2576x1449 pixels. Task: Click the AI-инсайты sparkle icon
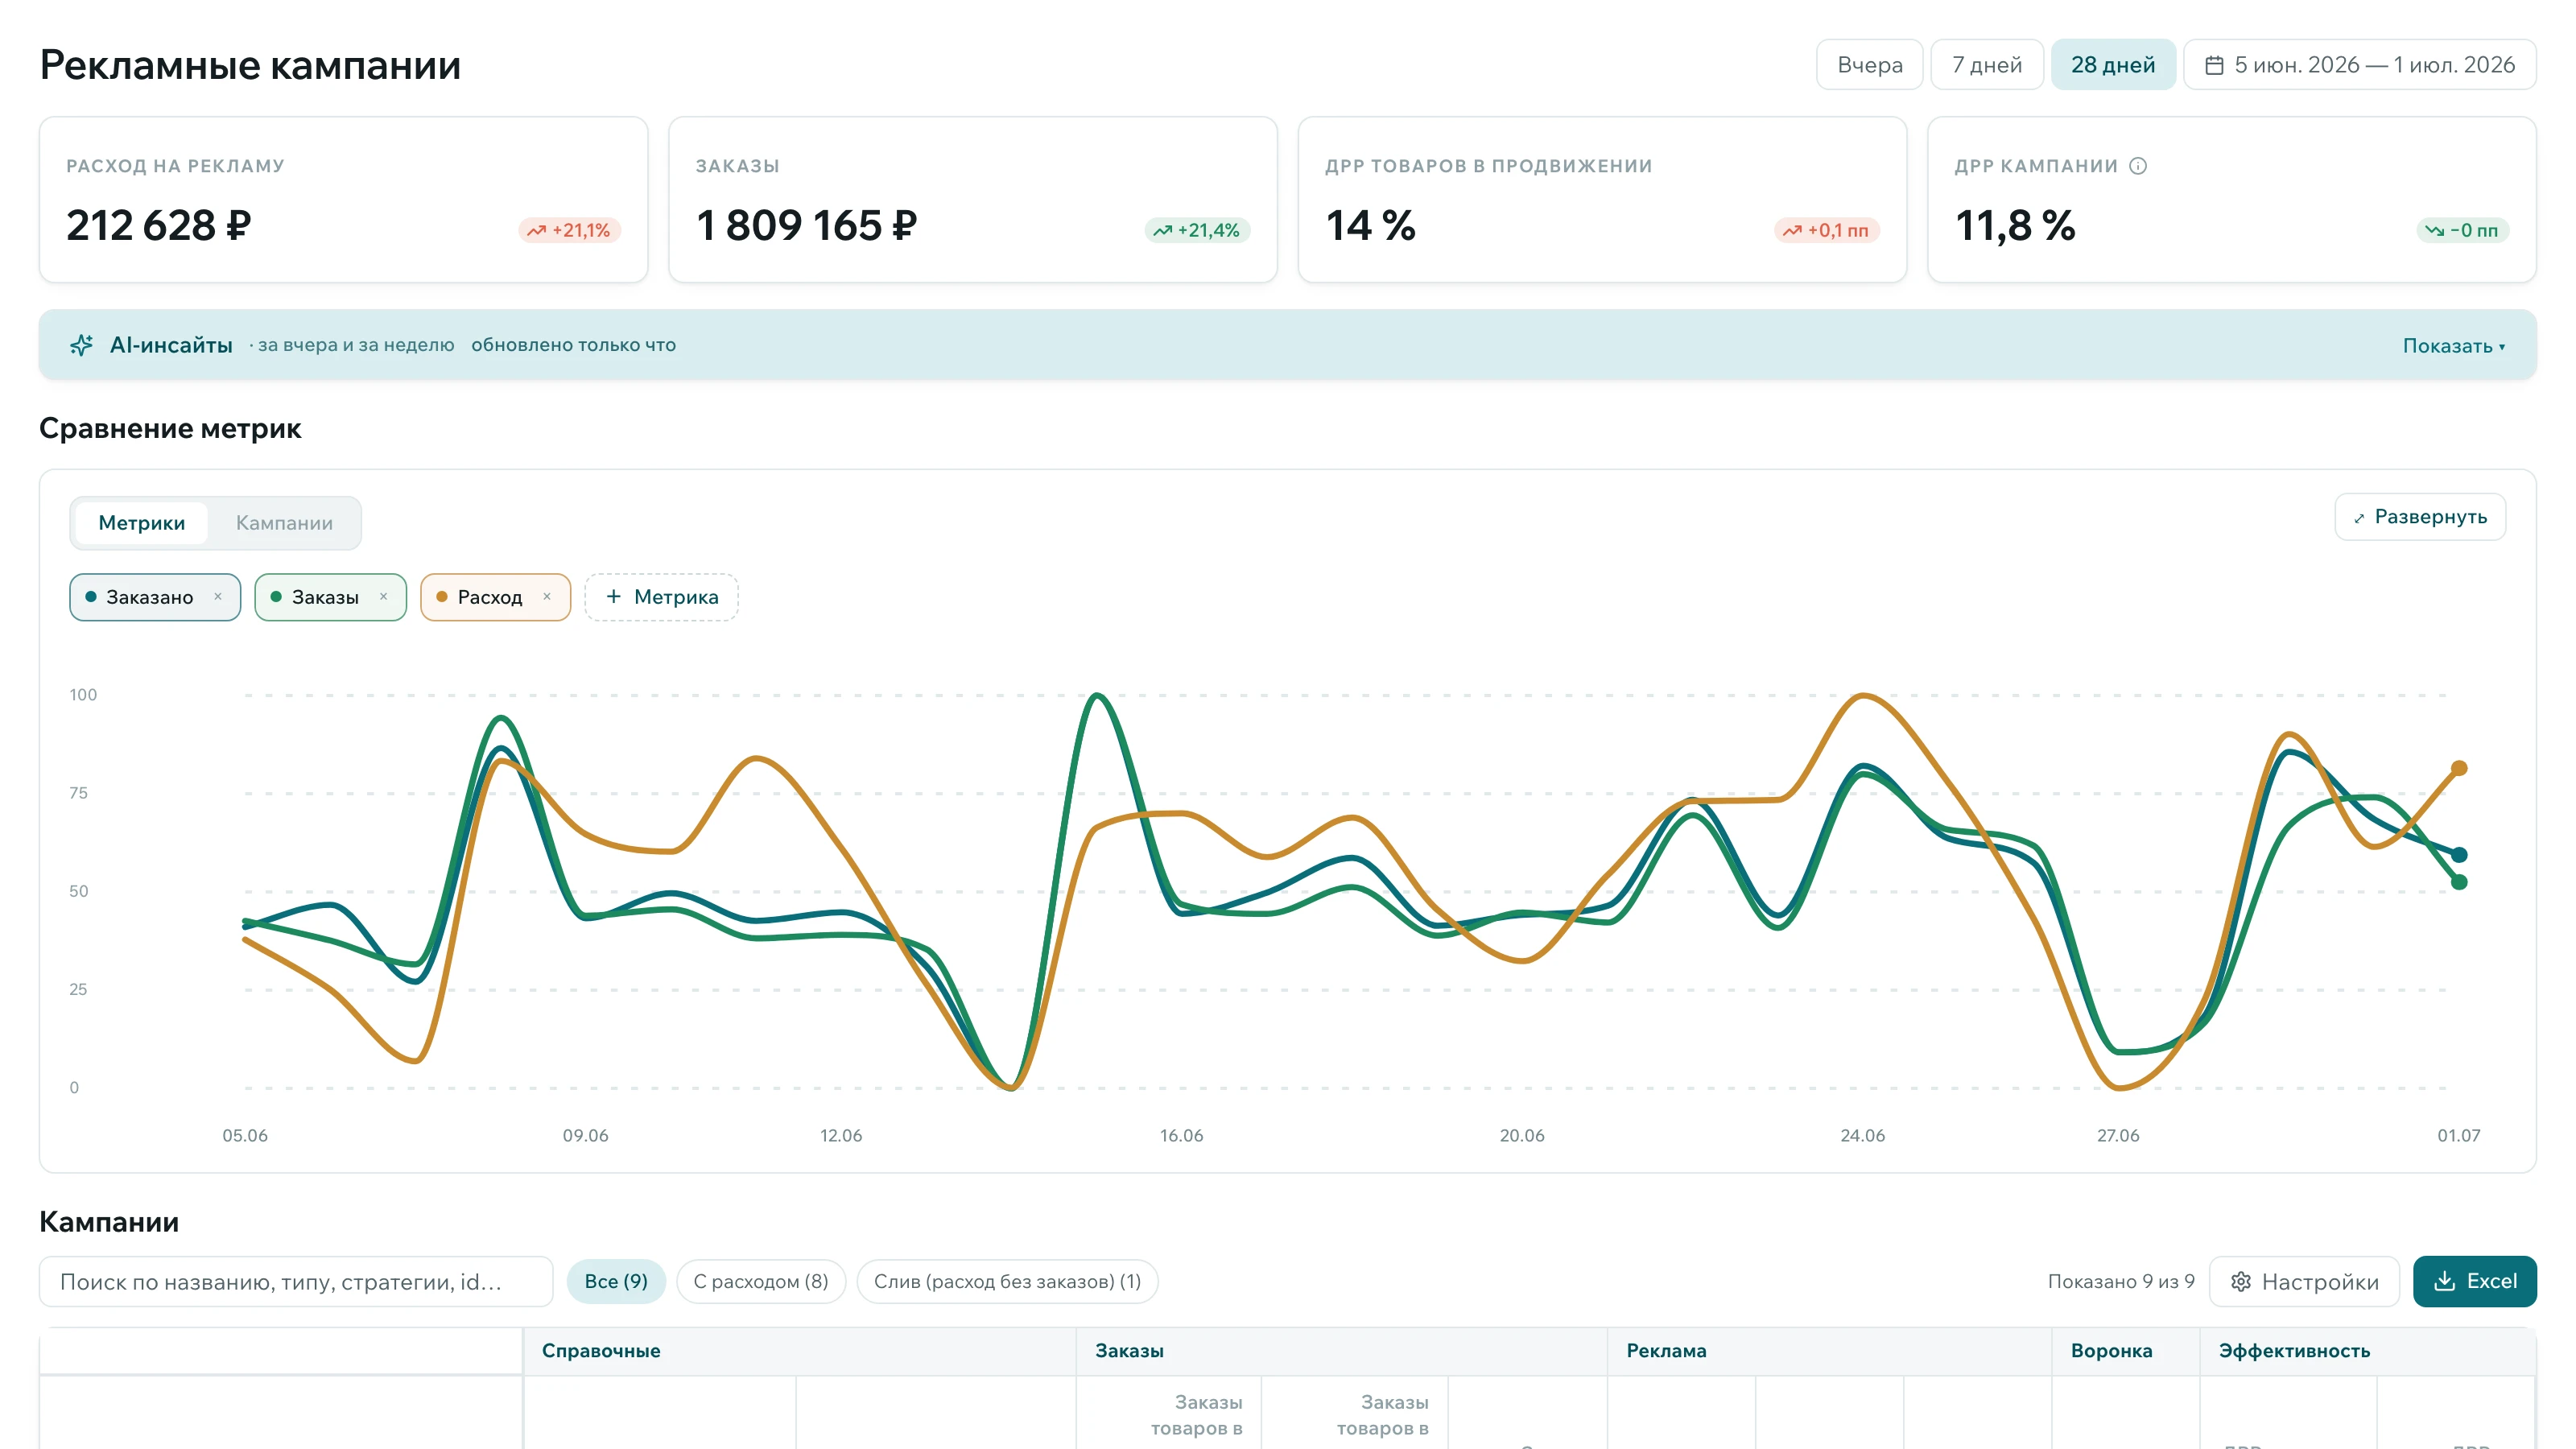81,345
